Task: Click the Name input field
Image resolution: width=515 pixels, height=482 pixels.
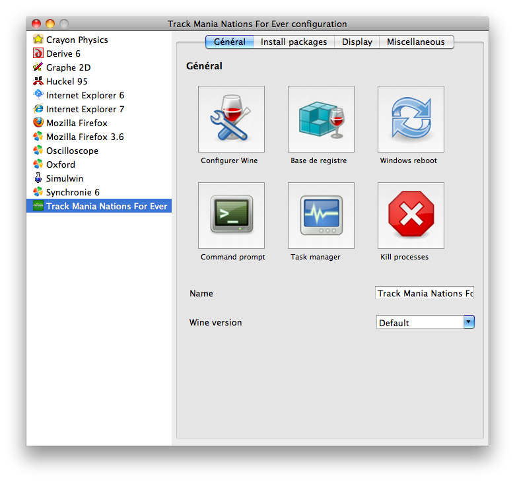Action: point(425,293)
